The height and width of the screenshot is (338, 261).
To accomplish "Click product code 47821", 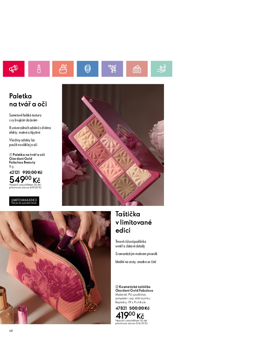I will coord(121,308).
